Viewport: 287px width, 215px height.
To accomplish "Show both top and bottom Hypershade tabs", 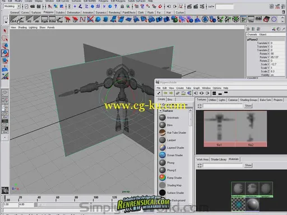I will pos(214,93).
